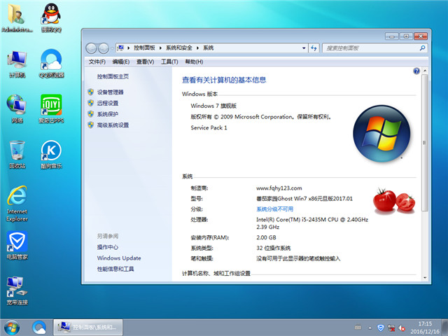Open the 工具(T) menu
Screen dimensions: 448x336
[x=169, y=62]
